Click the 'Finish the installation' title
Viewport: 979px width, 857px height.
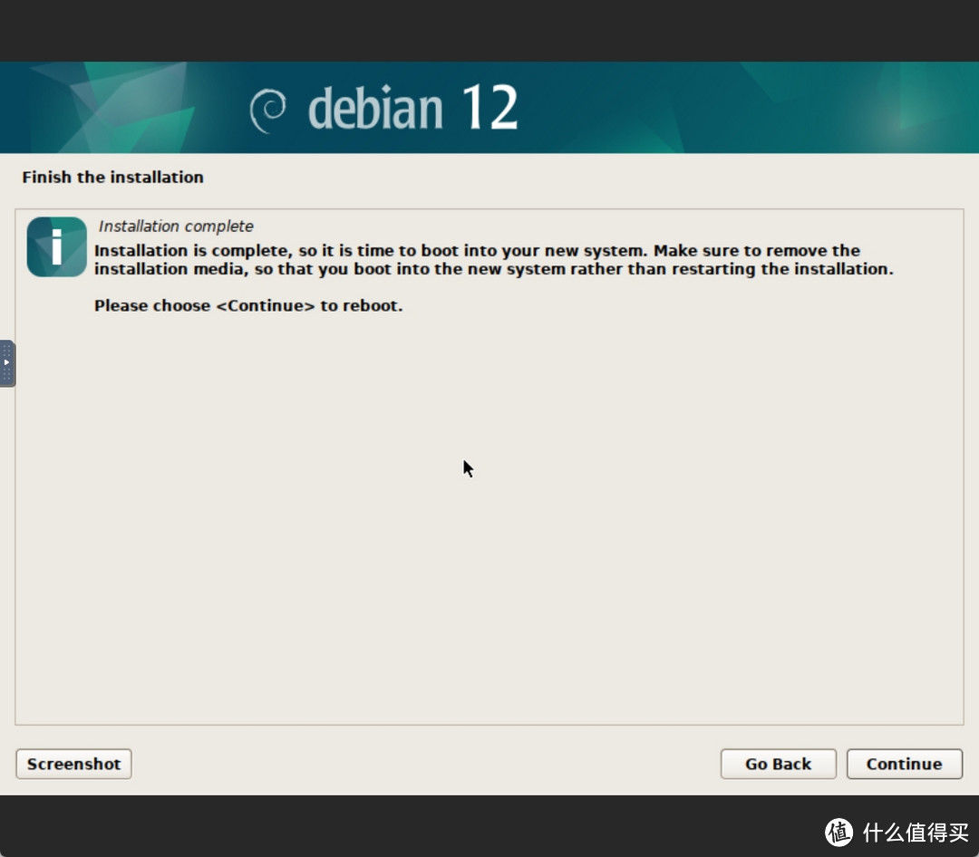pyautogui.click(x=113, y=178)
